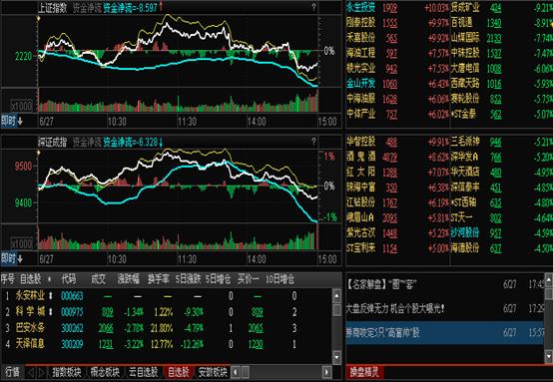Click the watchlist scrollbar's up arrow

pos(336,295)
